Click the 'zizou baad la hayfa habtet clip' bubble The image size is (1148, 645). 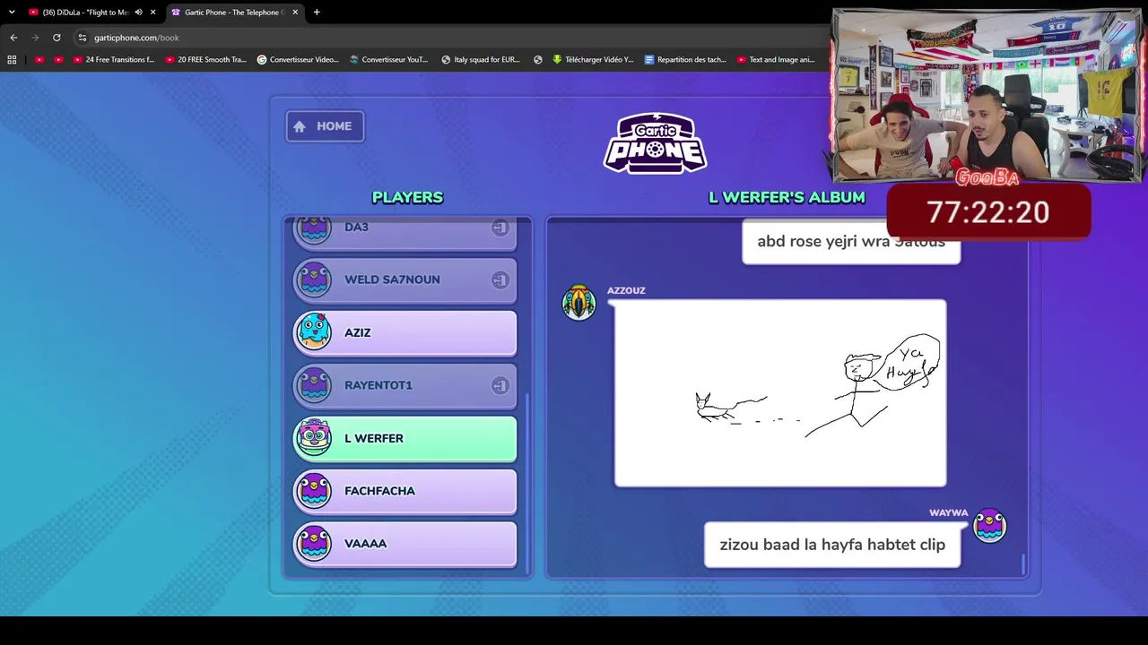tap(832, 545)
